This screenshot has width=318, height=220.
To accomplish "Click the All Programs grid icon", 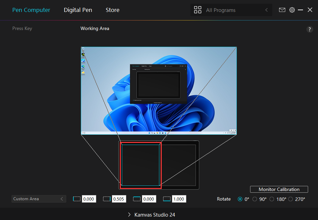I will click(198, 10).
